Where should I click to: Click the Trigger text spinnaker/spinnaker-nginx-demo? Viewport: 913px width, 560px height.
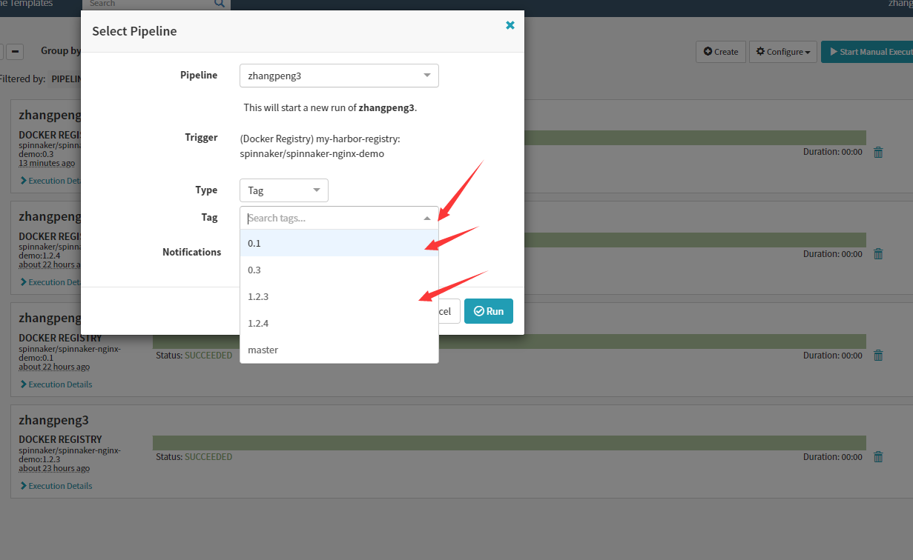[312, 153]
